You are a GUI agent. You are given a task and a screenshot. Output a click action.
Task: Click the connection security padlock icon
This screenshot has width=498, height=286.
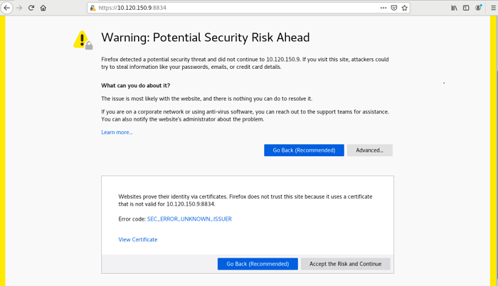92,8
